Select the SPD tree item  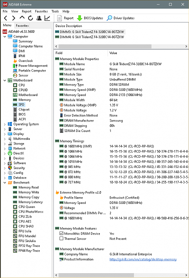[x=19, y=105]
